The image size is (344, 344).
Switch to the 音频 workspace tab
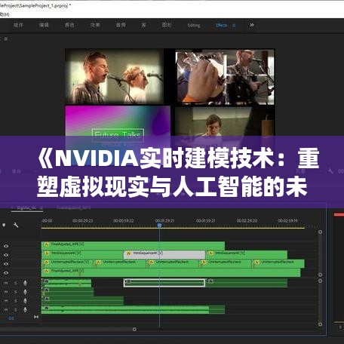121,25
